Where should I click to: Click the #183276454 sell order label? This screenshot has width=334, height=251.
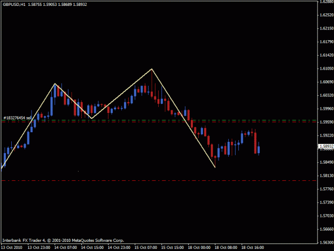pos(17,118)
